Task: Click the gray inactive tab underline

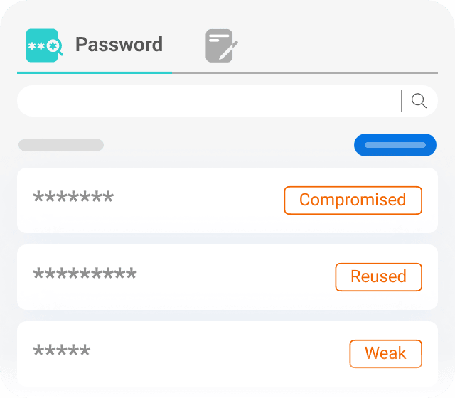Action: [x=304, y=72]
